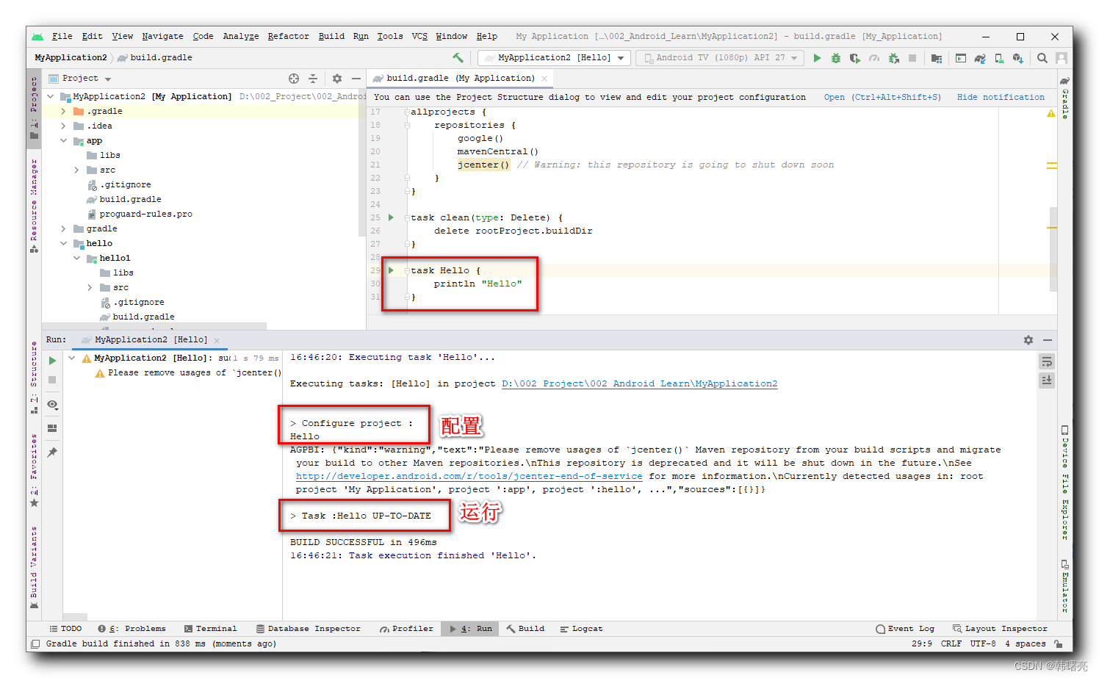Collapse the app module folder
The width and height of the screenshot is (1099, 678).
[63, 140]
